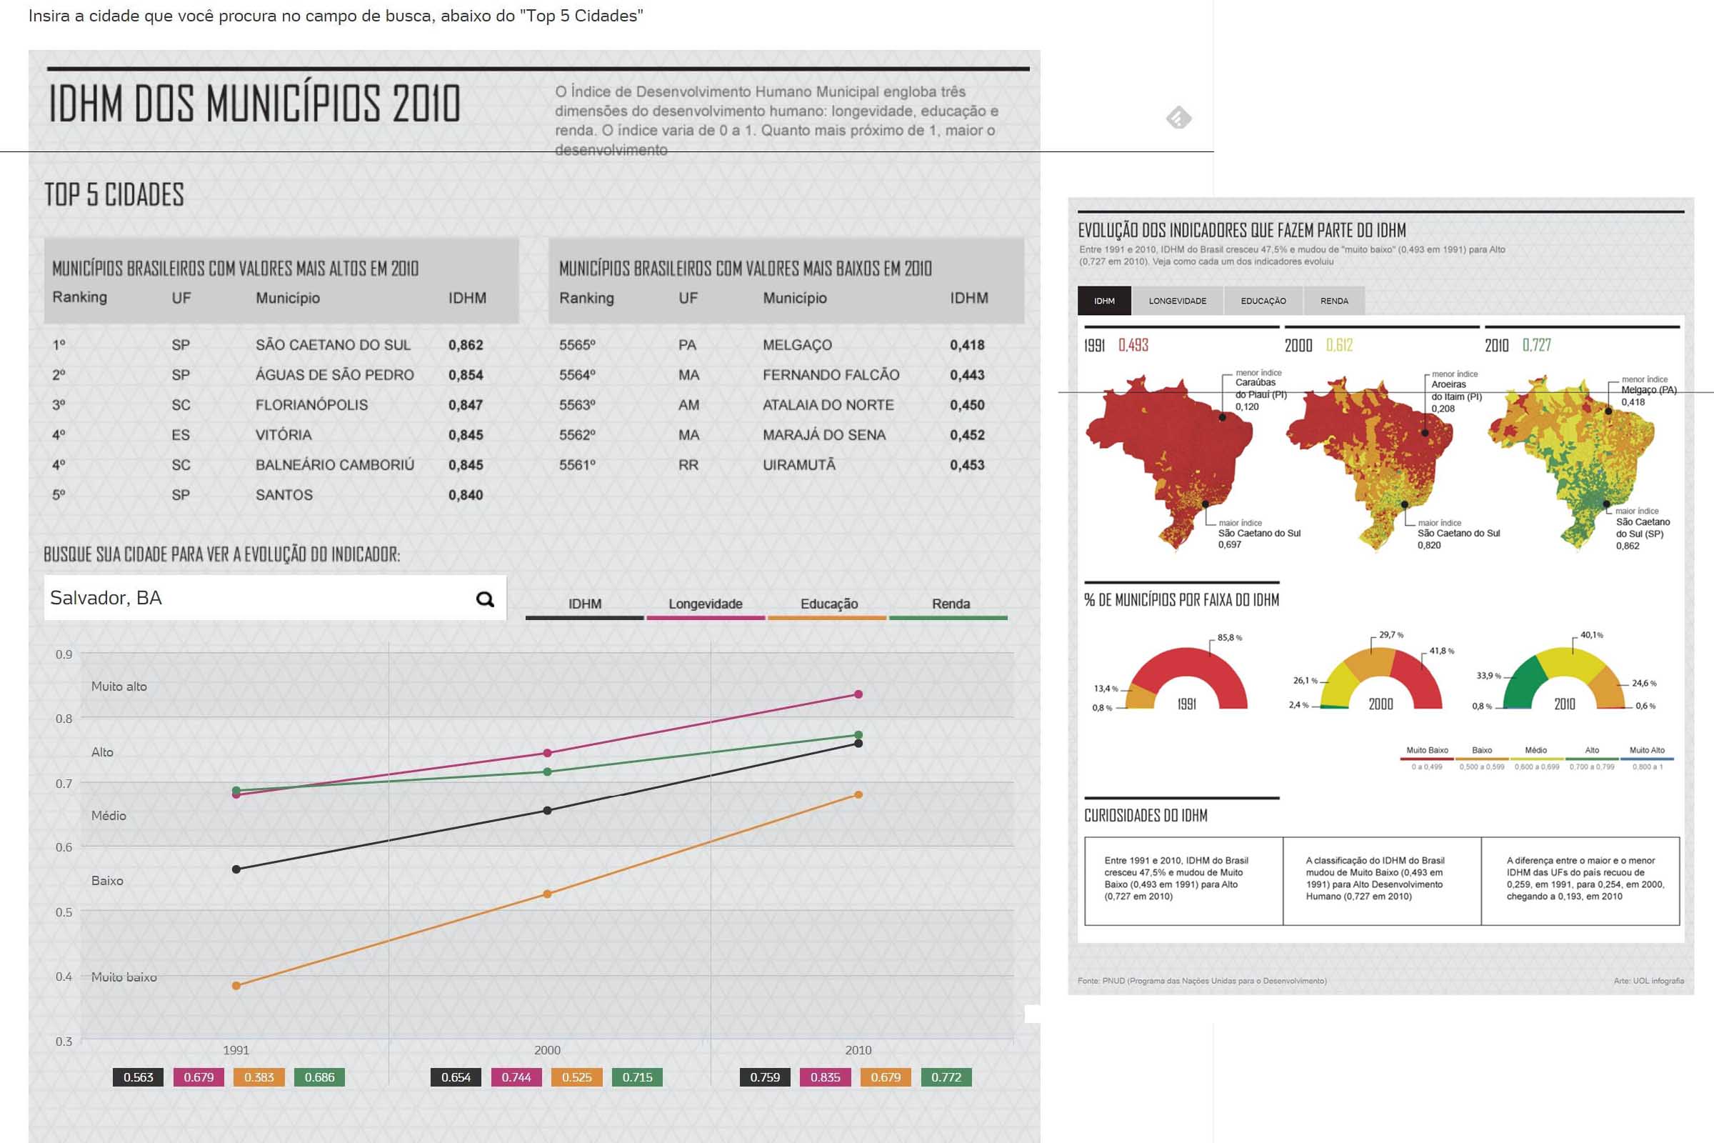
Task: Switch to the EDUCAÇÃO tab
Action: [1263, 300]
